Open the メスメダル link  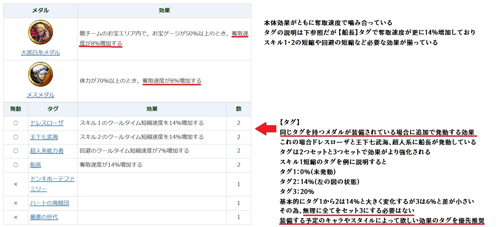(x=41, y=95)
